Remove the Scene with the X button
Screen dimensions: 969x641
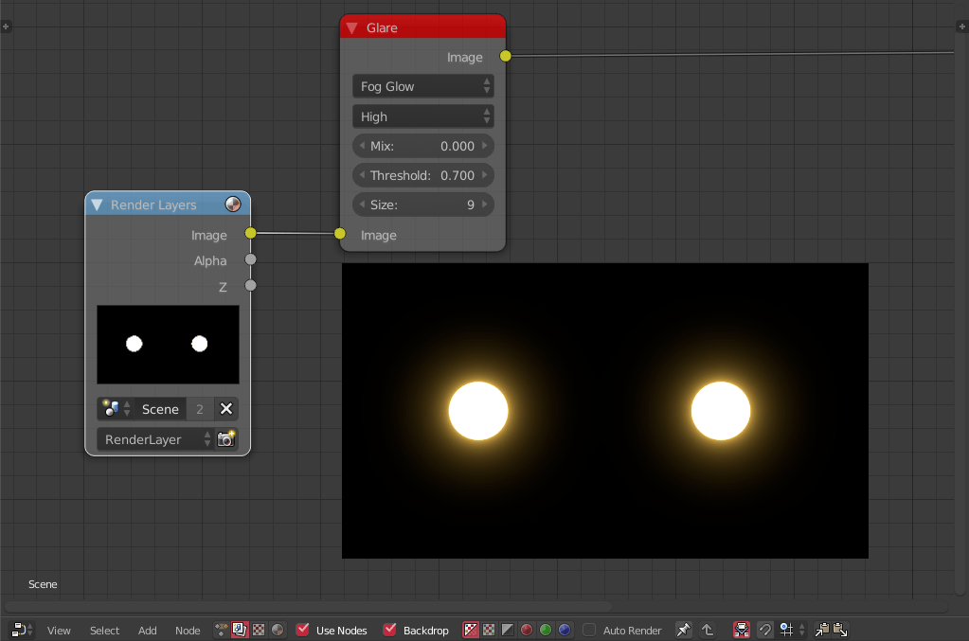tap(226, 408)
